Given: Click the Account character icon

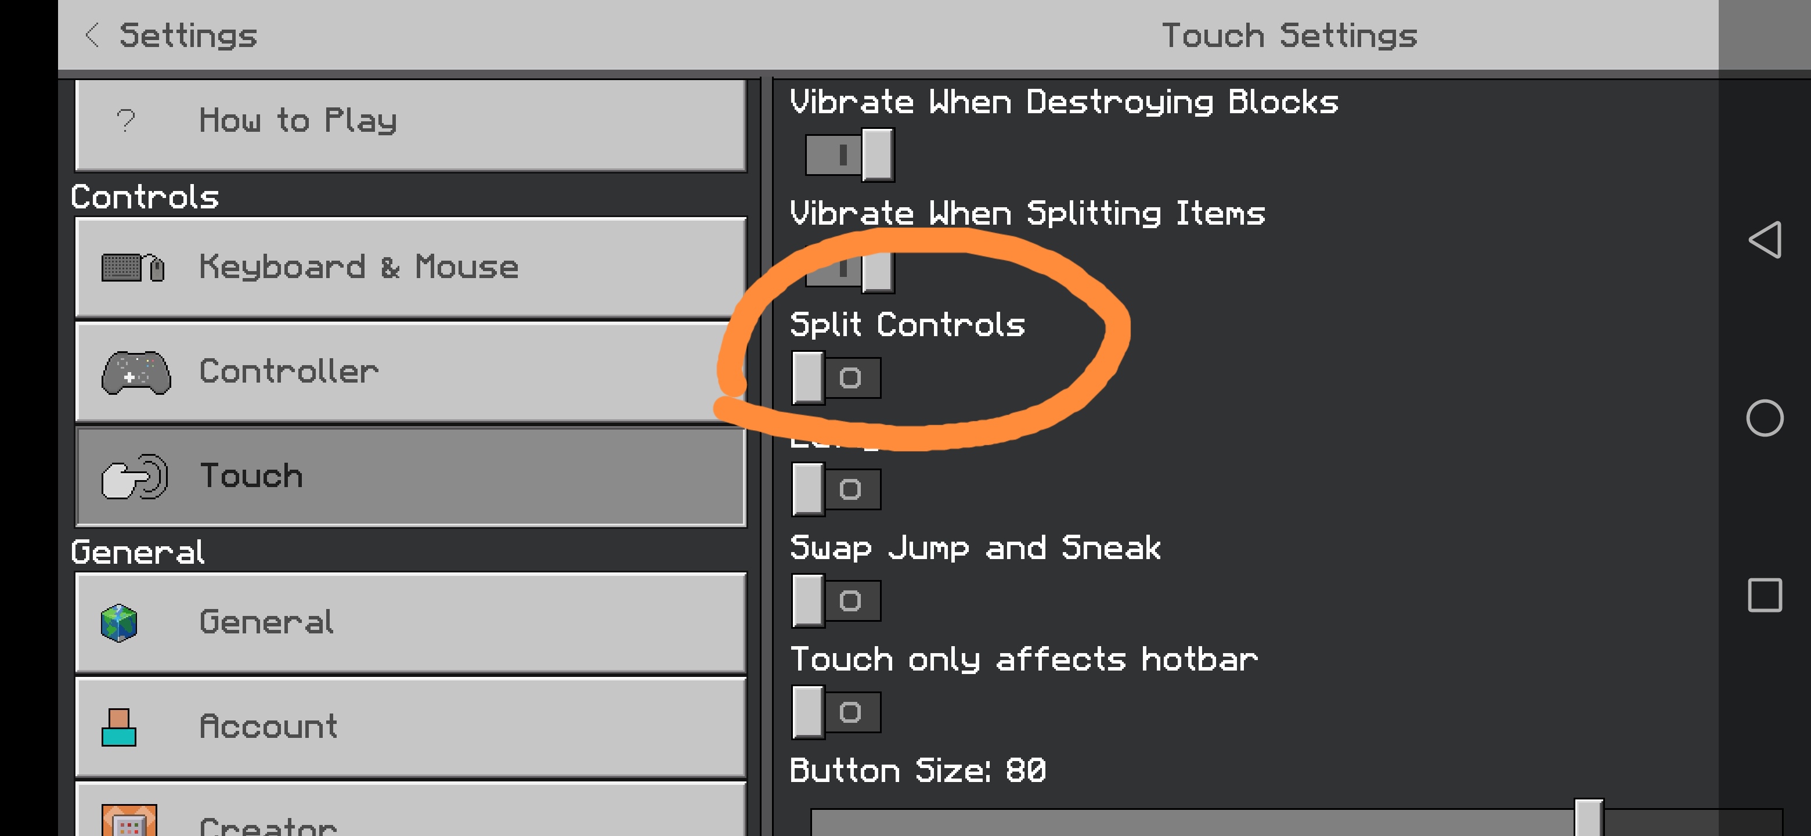Looking at the screenshot, I should [119, 727].
